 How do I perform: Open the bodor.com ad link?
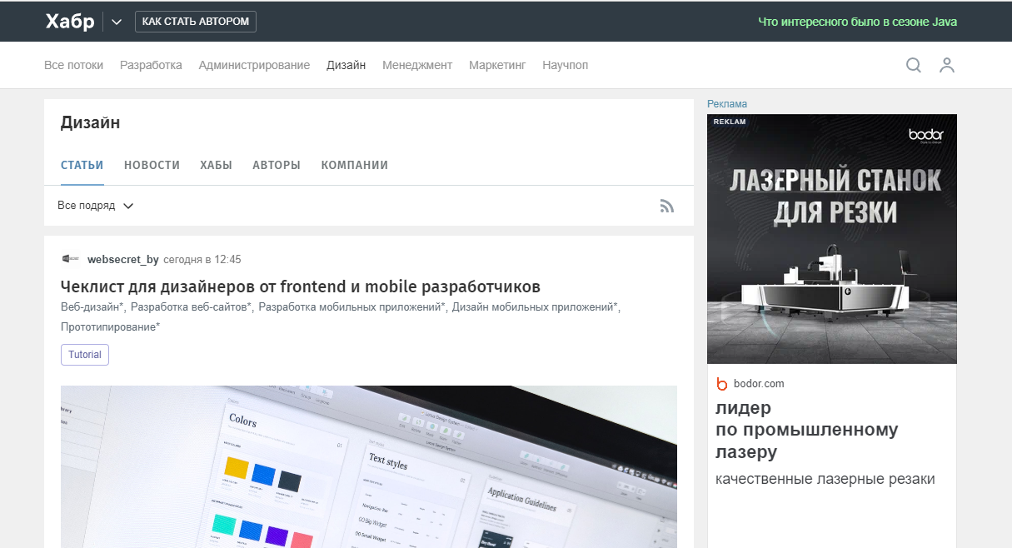[x=759, y=384]
